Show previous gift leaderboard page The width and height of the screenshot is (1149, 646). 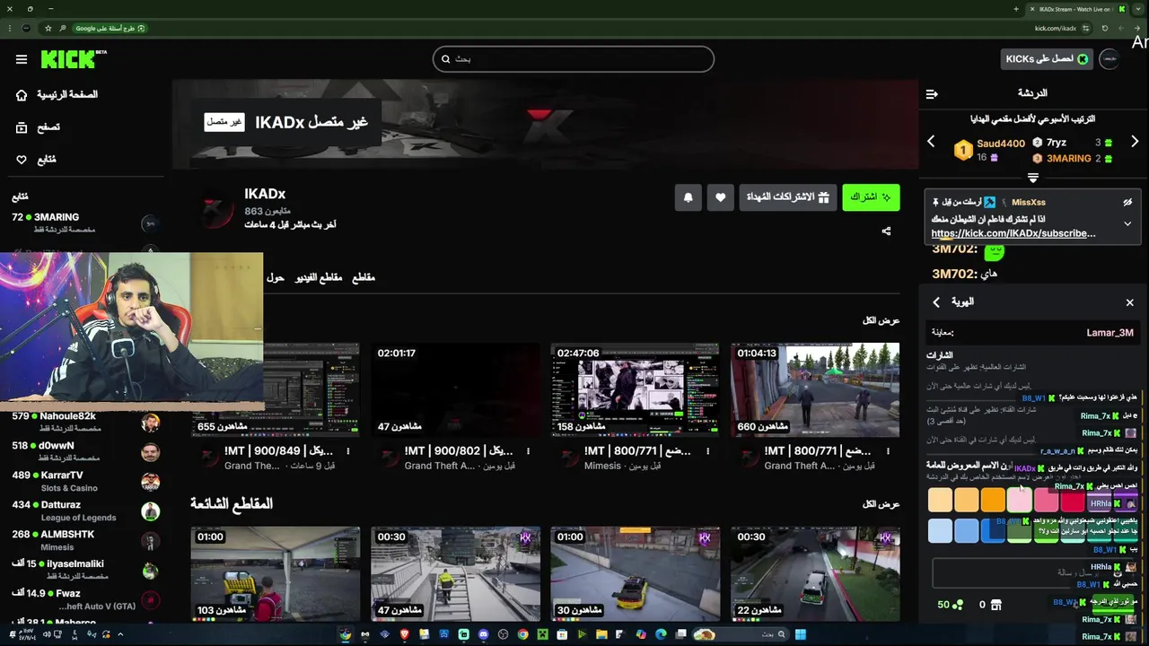pyautogui.click(x=931, y=142)
